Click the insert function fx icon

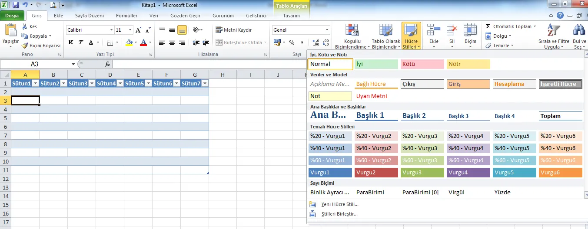pos(107,64)
